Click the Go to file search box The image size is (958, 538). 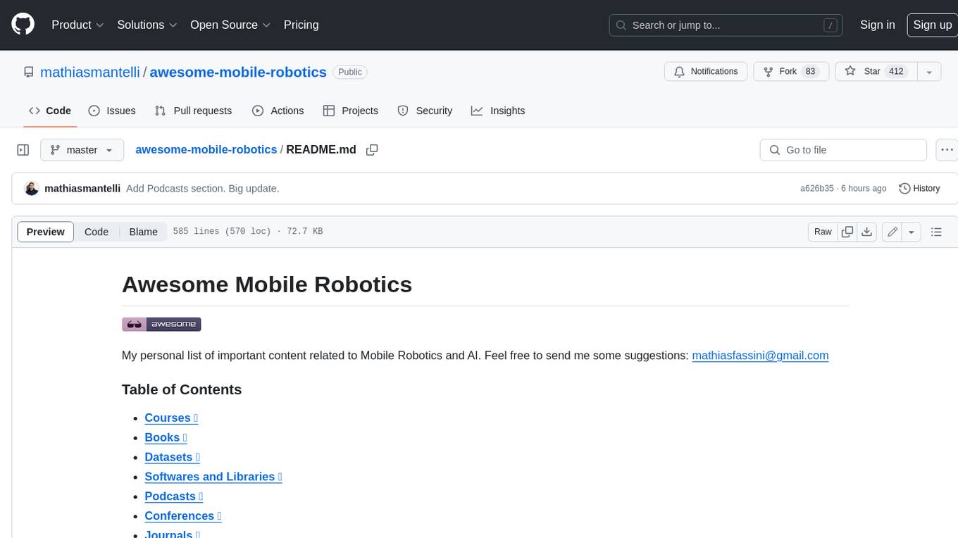point(843,150)
